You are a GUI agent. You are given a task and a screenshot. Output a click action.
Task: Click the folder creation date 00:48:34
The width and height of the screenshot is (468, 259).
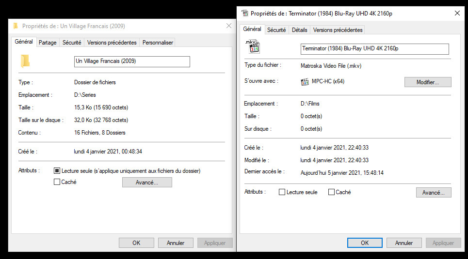tap(108, 152)
